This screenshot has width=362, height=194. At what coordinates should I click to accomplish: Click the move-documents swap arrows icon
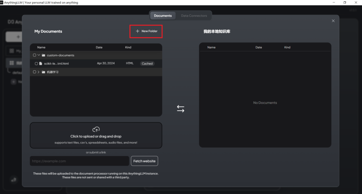[x=181, y=108]
